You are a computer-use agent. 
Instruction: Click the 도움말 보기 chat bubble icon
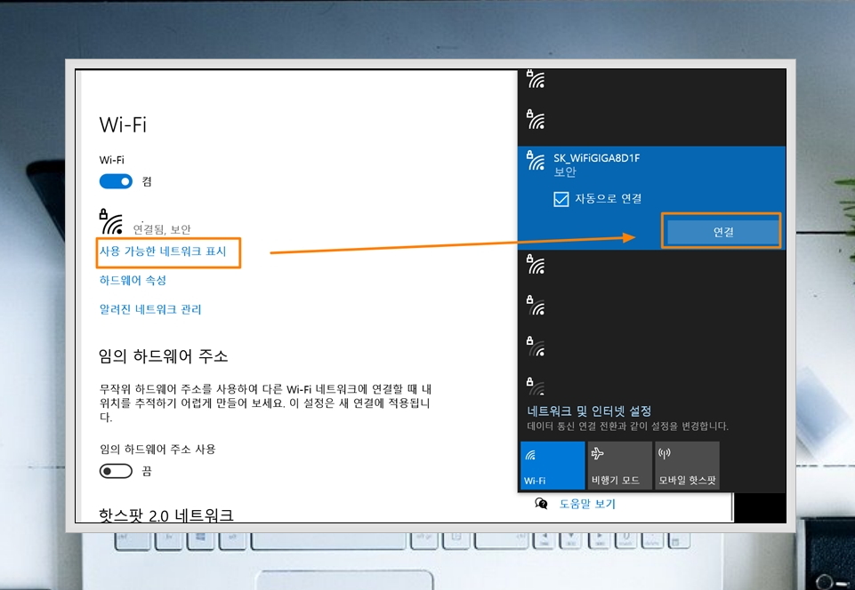541,504
